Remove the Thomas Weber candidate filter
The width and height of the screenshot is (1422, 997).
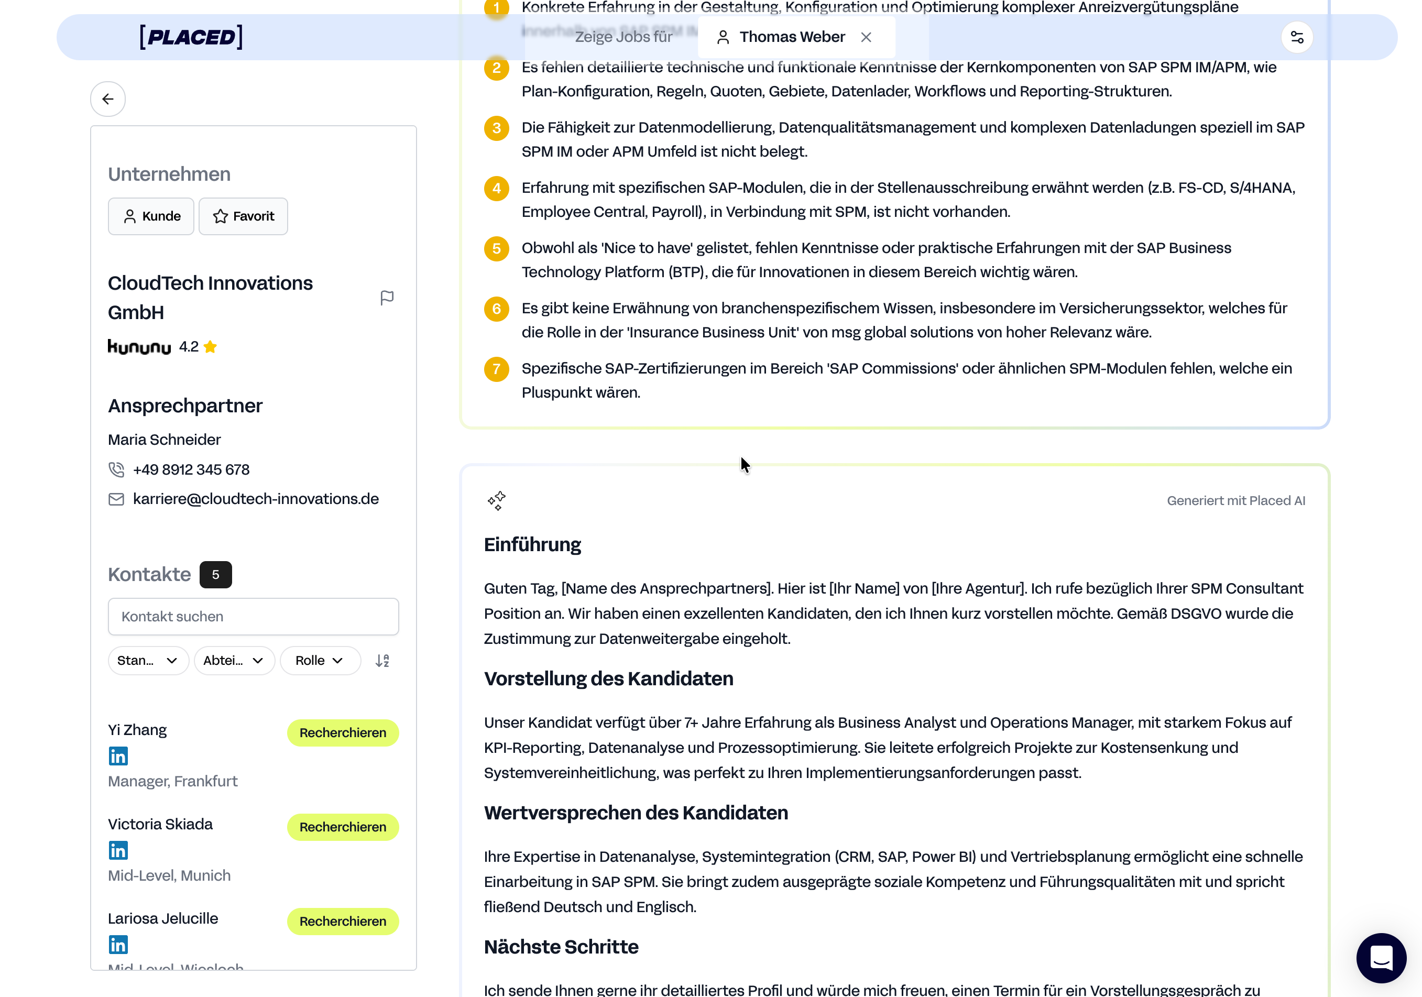(x=866, y=37)
